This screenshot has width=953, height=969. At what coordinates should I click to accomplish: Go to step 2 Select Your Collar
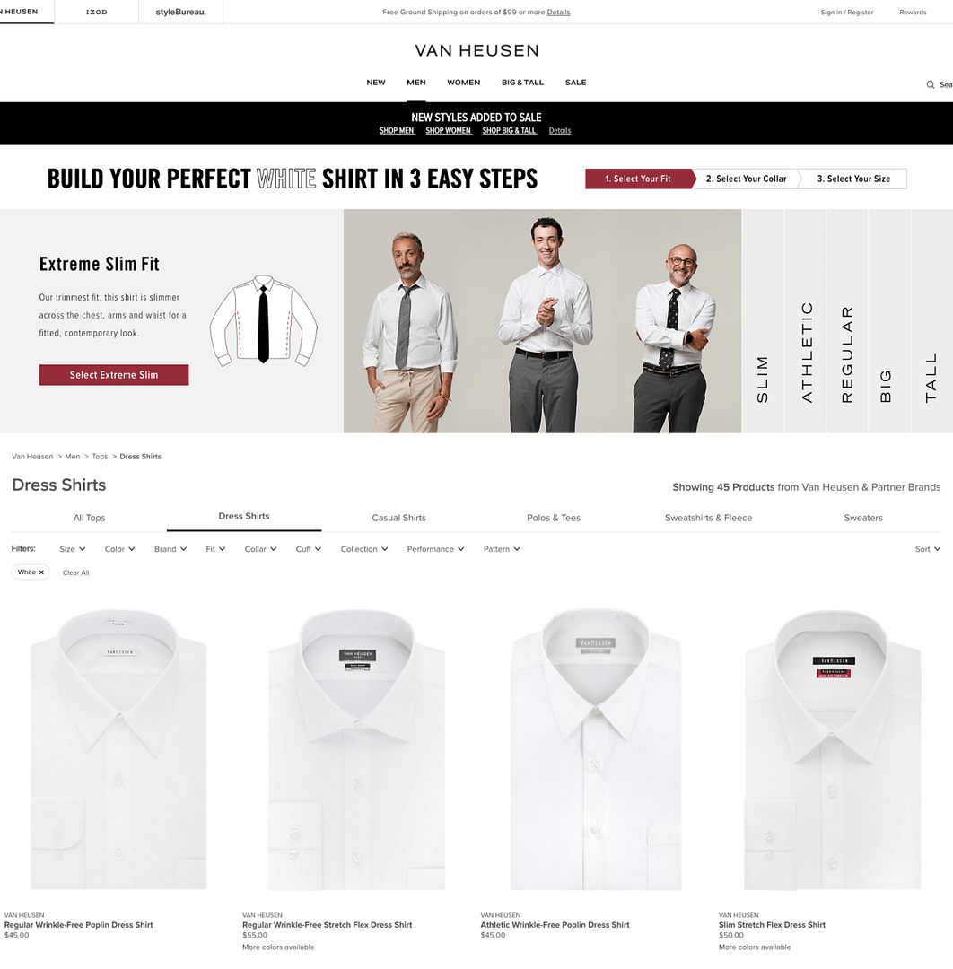746,179
